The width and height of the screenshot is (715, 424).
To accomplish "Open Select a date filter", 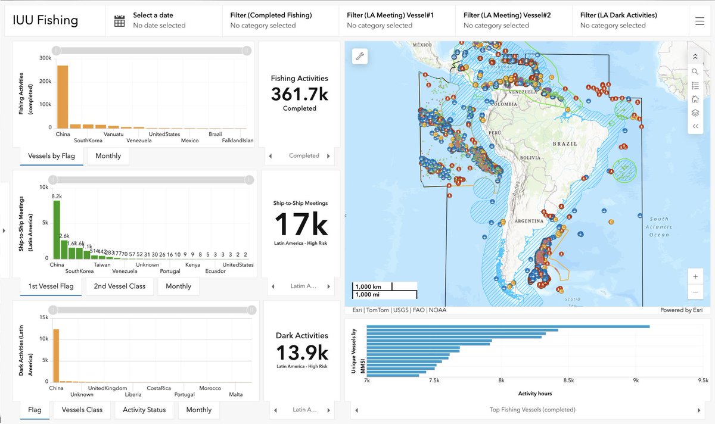I will point(164,20).
